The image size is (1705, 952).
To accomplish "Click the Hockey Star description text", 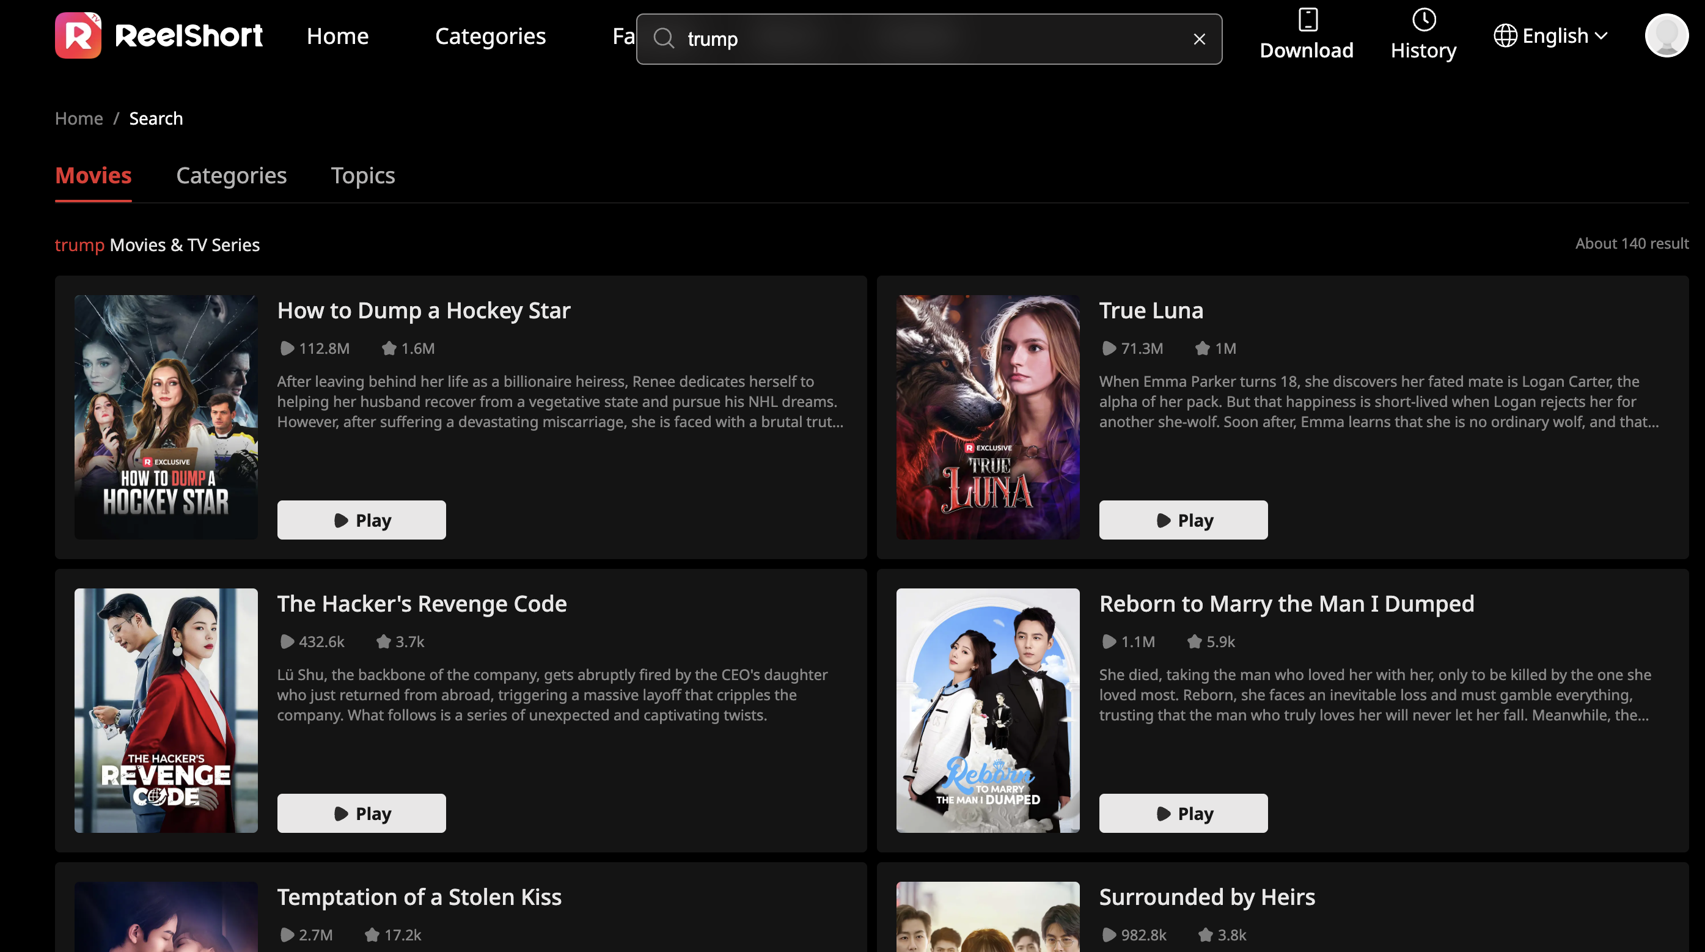I will click(x=560, y=402).
